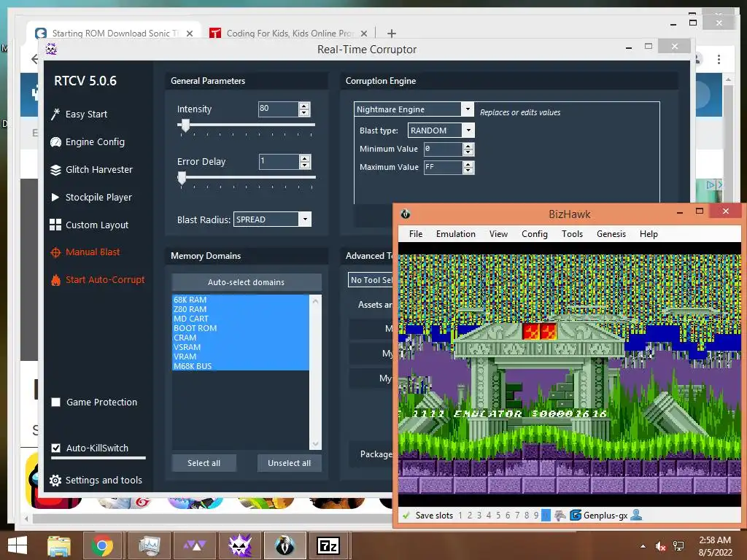Click the controller icon in BizHawk status bar
Image resolution: width=747 pixels, height=560 pixels.
pyautogui.click(x=560, y=516)
